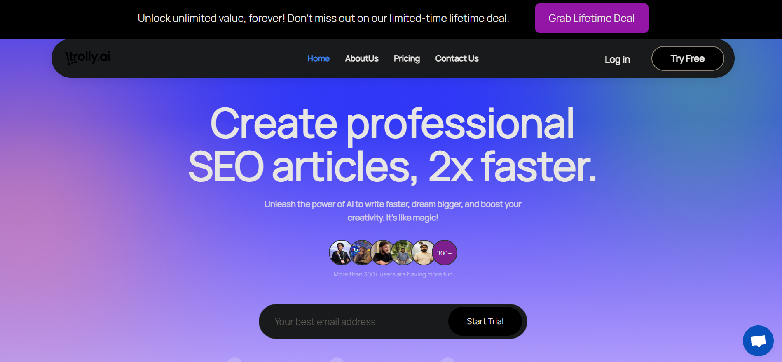782x362 pixels.
Task: Select the fifth user avatar photo
Action: pos(423,253)
